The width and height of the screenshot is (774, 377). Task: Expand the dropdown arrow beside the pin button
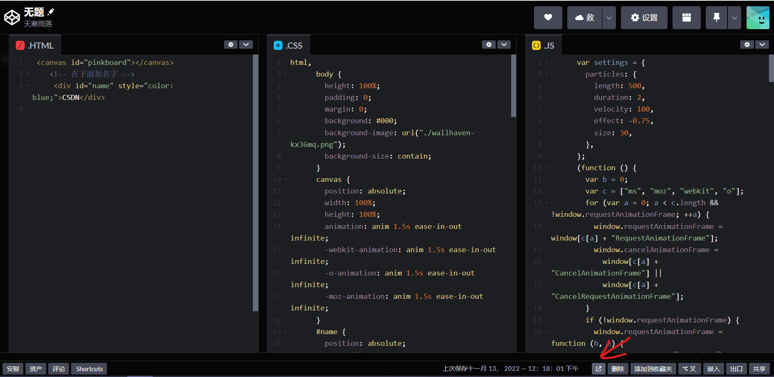[x=734, y=18]
